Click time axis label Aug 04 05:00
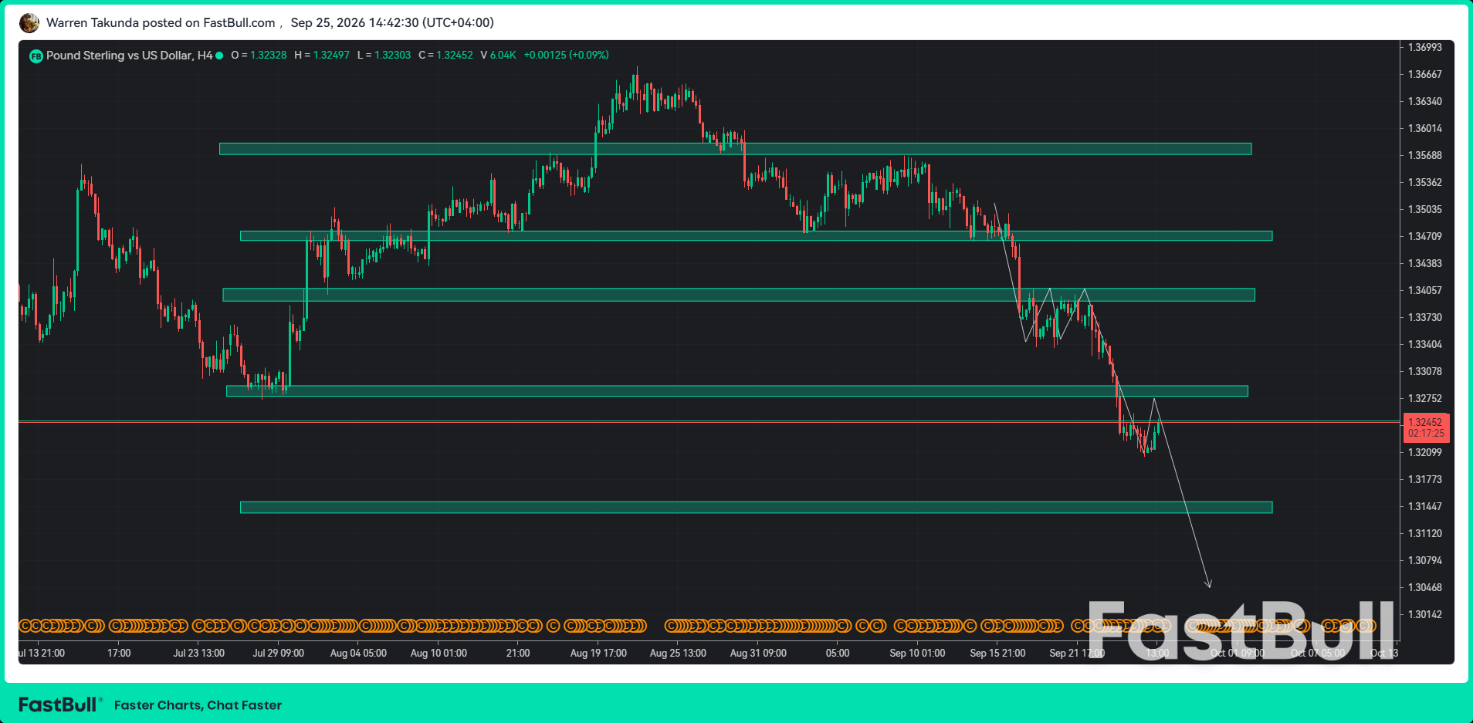This screenshot has height=723, width=1473. pos(358,653)
